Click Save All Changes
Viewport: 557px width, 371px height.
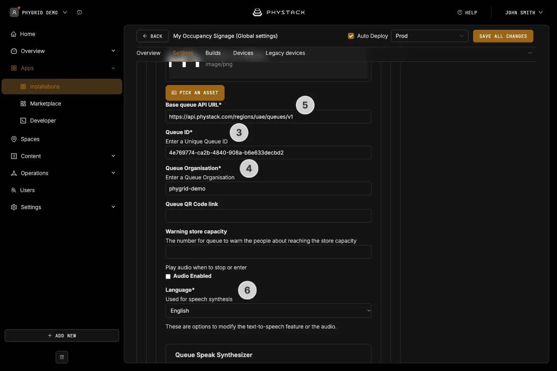pos(503,36)
